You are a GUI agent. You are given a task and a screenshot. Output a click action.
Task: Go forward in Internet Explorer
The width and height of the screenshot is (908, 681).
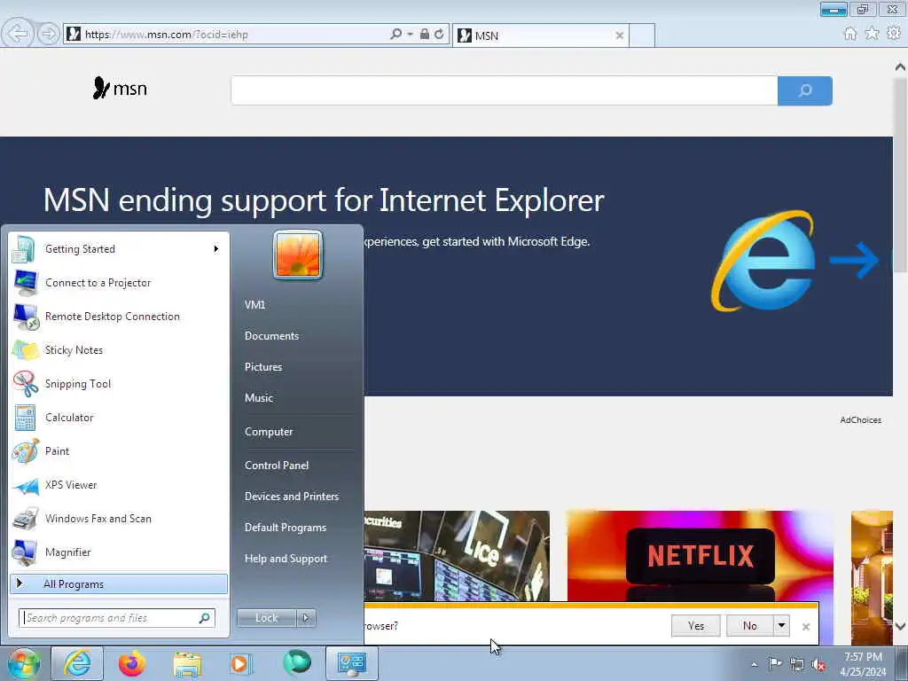(x=49, y=35)
